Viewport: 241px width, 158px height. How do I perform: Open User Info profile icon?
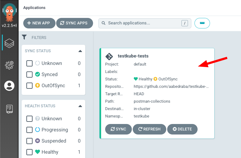coord(9,86)
